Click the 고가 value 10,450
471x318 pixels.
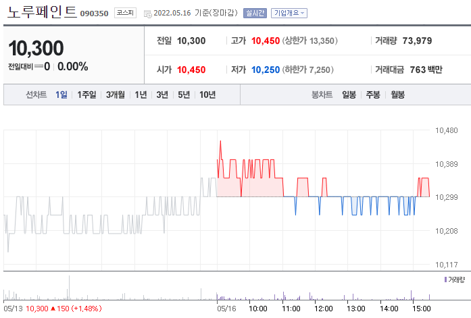click(x=266, y=41)
